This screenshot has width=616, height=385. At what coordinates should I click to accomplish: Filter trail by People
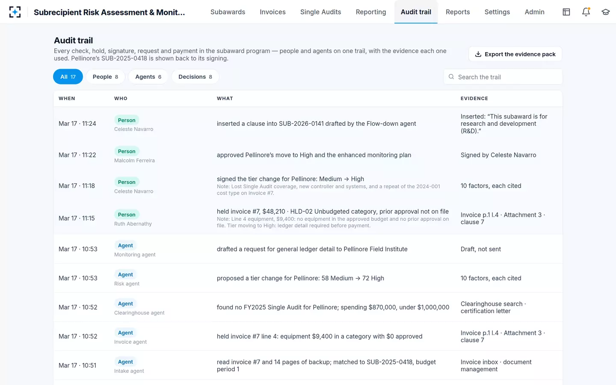tap(105, 77)
